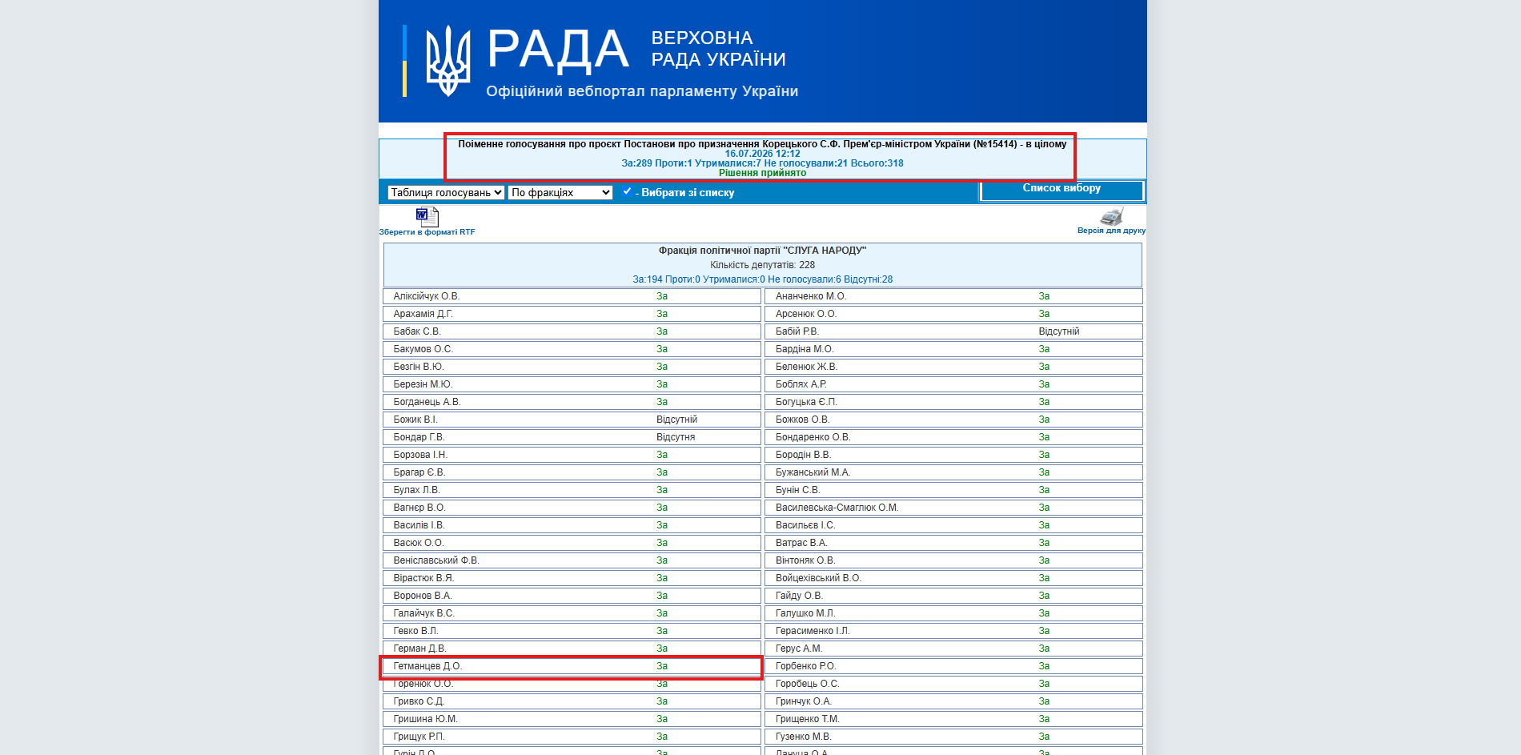This screenshot has height=755, width=1521.
Task: Select the row 'Горбенко Р.О.'
Action: (953, 666)
